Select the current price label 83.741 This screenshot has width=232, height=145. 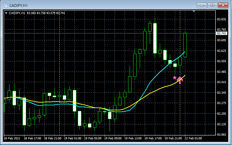coord(222,33)
